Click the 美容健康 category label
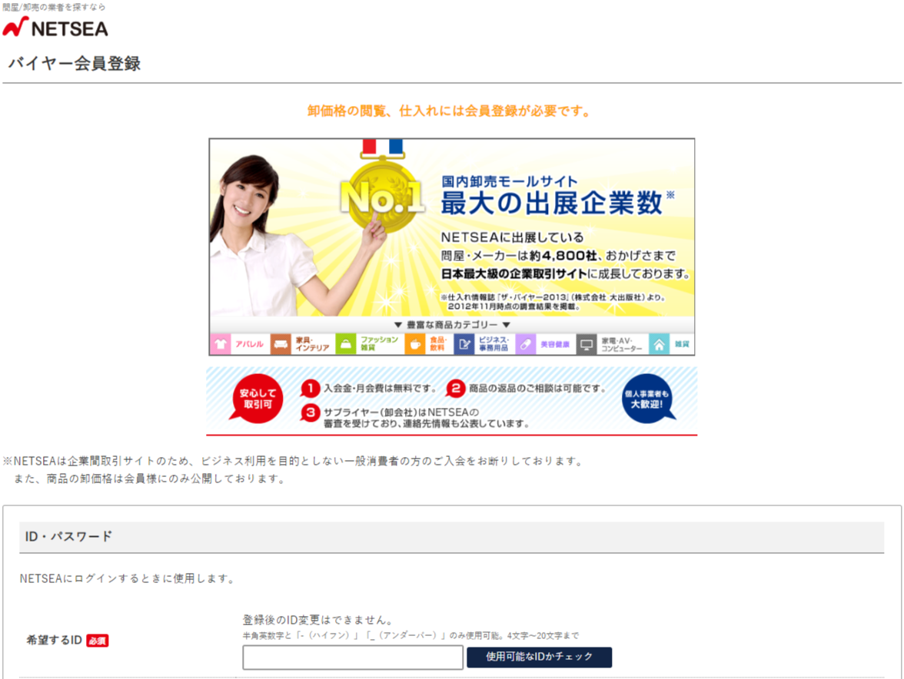This screenshot has width=904, height=679. pyautogui.click(x=555, y=344)
